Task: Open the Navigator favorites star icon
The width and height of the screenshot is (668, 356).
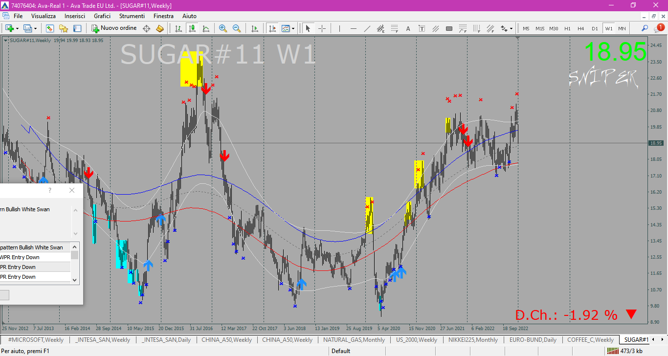Action: click(x=64, y=28)
